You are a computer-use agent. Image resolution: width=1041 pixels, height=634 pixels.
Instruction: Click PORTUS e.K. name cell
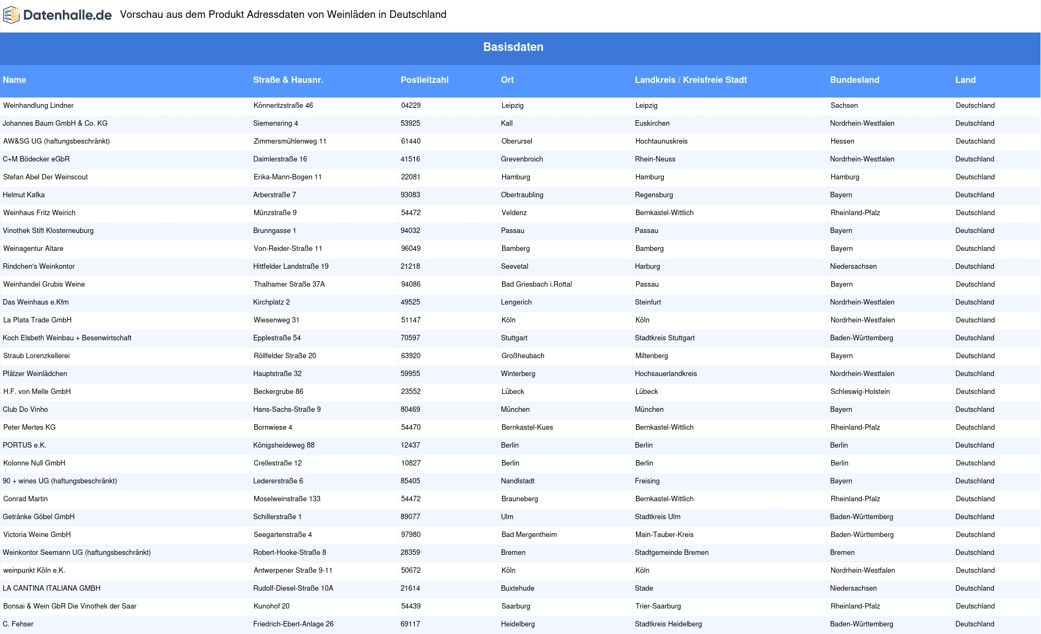[24, 445]
